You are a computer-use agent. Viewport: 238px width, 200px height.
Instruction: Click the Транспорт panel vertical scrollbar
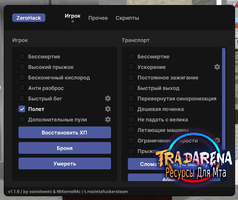[223, 99]
